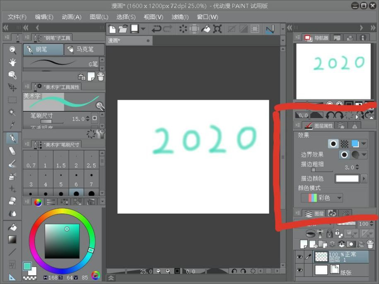Select the 钢笔 sub tool button
379x284 pixels.
pos(43,50)
